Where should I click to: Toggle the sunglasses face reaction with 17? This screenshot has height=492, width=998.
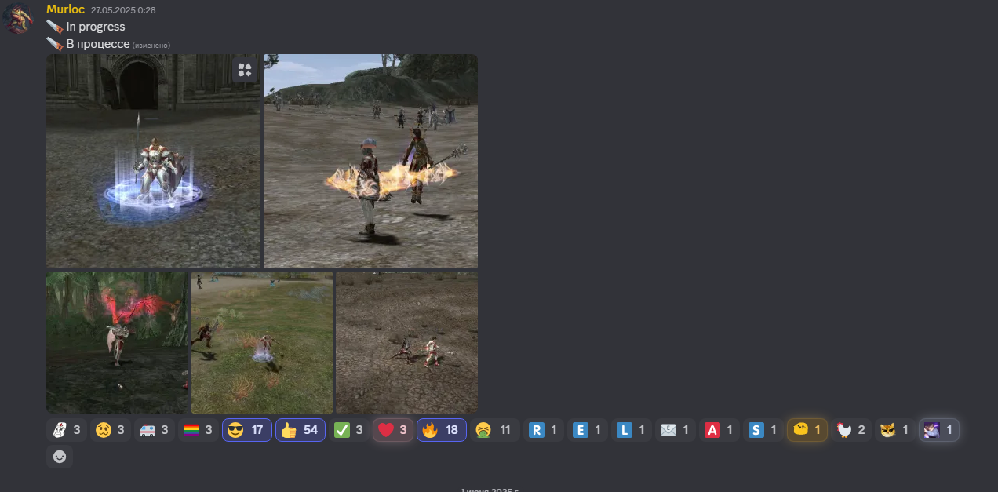(247, 430)
